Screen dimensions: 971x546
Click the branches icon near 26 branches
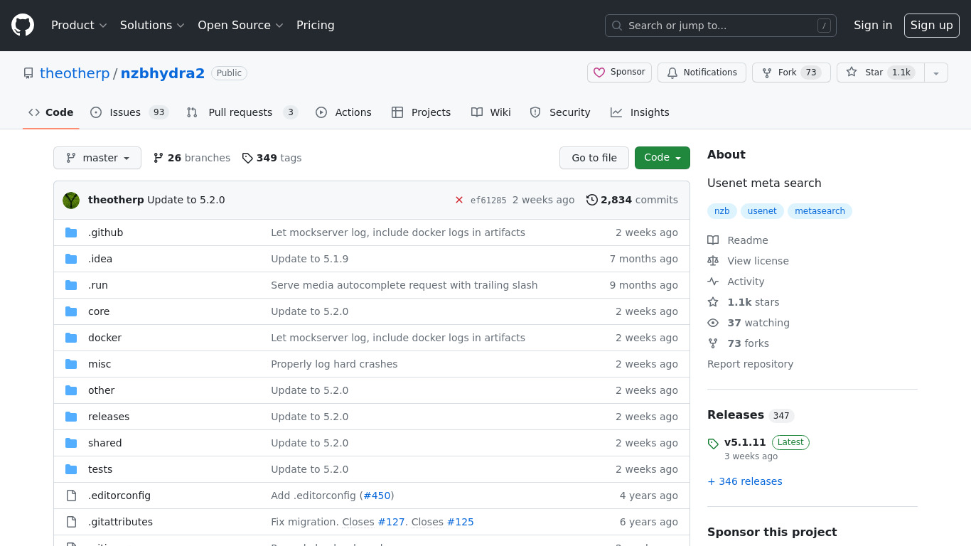click(x=159, y=158)
